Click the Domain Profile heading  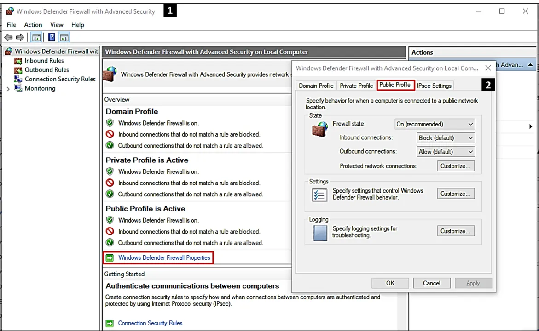[x=132, y=112]
